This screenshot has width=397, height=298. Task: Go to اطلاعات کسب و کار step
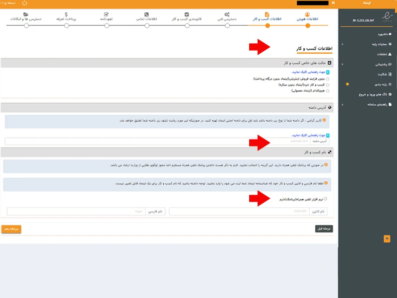(x=267, y=19)
